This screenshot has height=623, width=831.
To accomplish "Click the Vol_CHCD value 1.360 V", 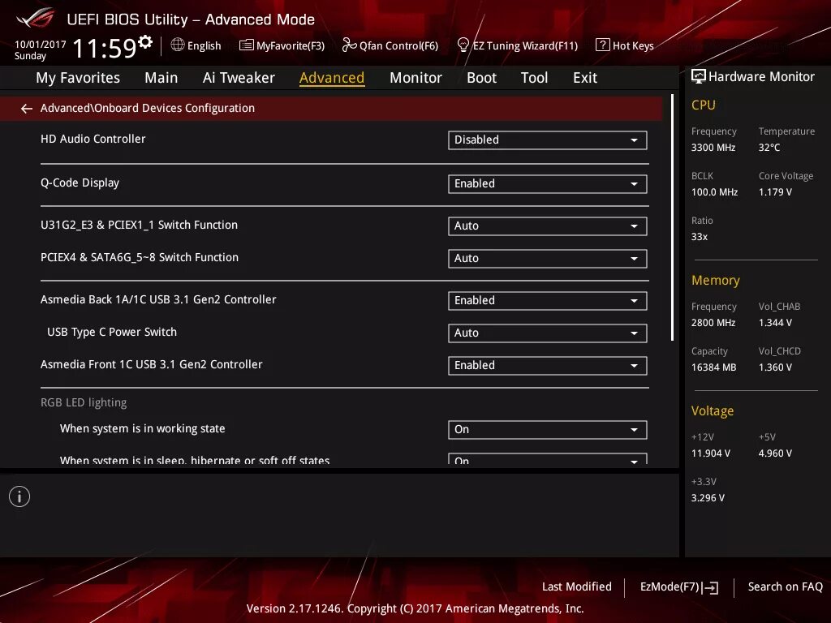I will coord(775,367).
